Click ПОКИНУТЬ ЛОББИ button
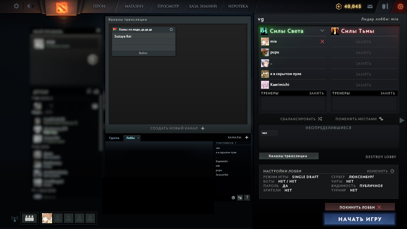 coord(360,207)
